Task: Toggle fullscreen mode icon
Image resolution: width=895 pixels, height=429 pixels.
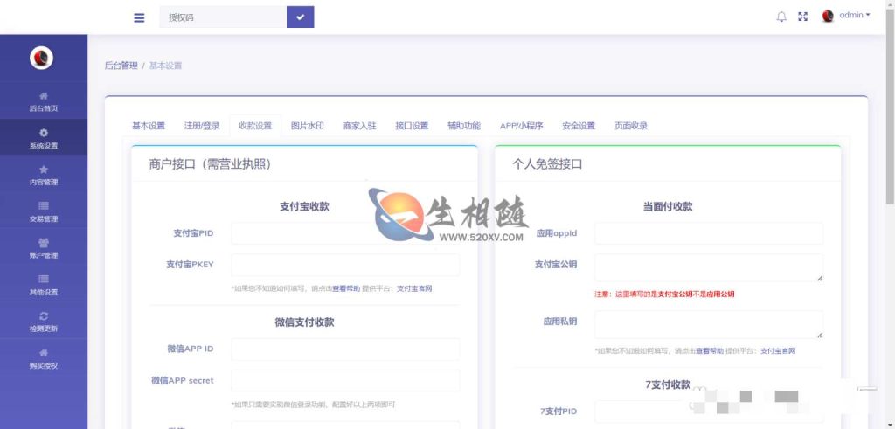Action: (x=802, y=17)
